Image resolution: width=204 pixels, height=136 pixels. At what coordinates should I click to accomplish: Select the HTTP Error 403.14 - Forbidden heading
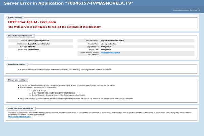(x=32, y=22)
